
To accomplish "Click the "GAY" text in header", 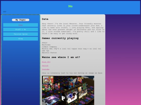I will coord(5,12).
